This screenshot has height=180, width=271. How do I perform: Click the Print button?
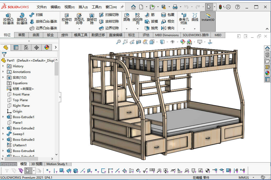(175, 7)
